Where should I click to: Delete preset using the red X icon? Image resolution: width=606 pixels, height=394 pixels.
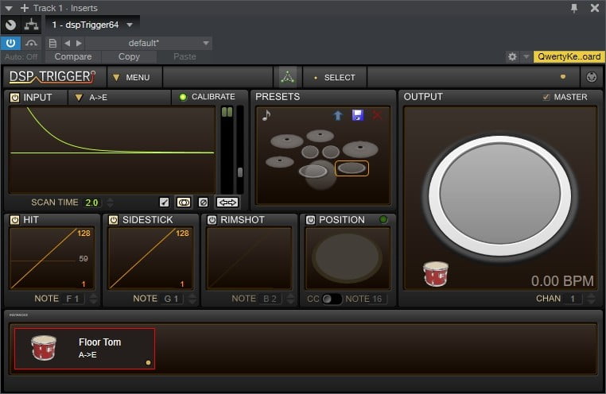376,116
